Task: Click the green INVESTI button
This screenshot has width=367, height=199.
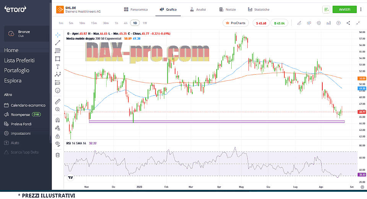Action: point(344,9)
